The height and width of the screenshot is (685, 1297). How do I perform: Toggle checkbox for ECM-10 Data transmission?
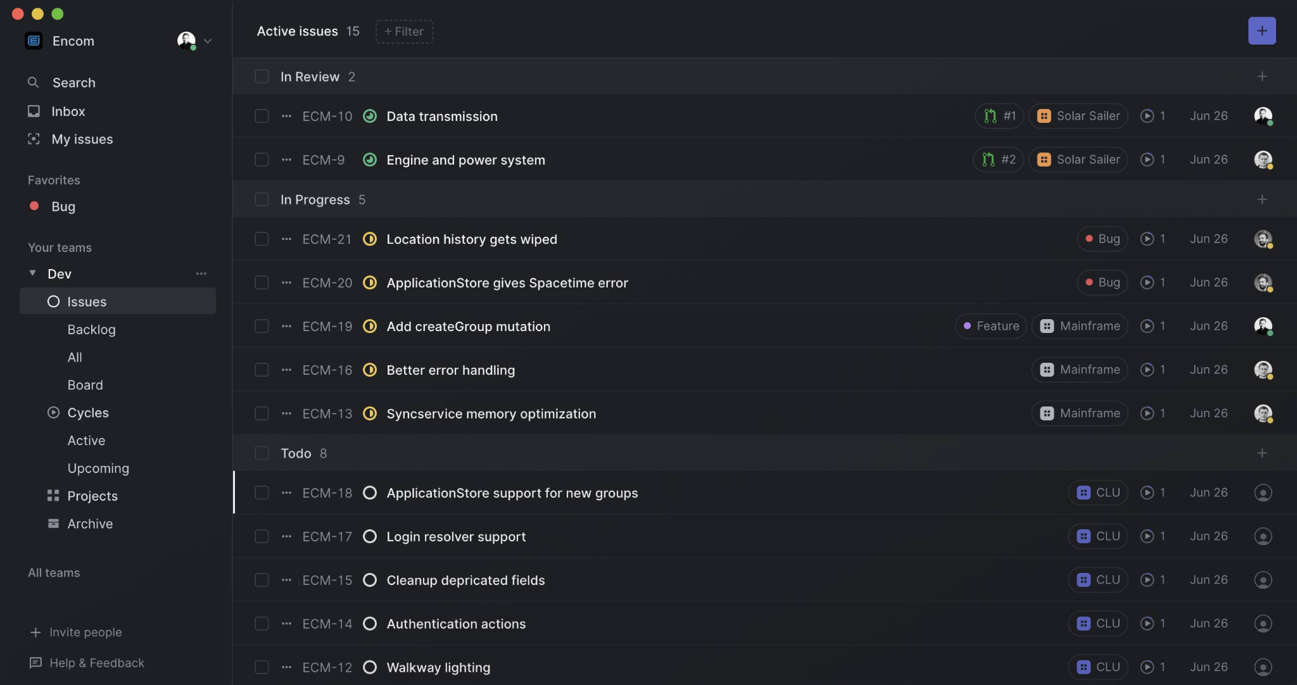click(260, 116)
